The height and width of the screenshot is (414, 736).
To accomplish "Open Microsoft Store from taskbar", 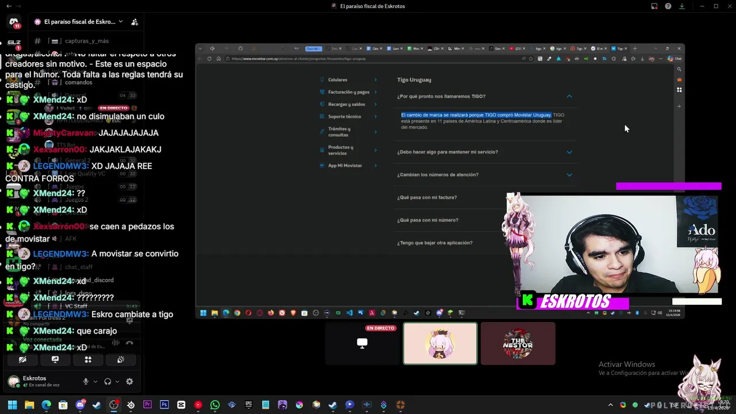I will tap(63, 405).
